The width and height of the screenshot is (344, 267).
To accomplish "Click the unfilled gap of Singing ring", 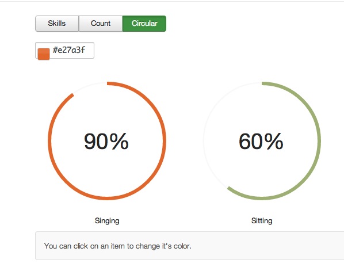I will click(x=89, y=86).
